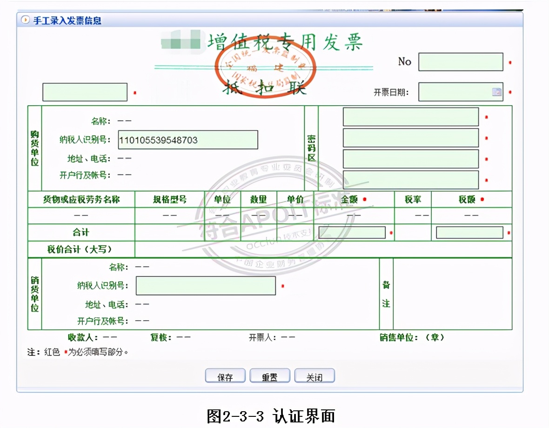Click the third 密码区 password row
Viewport: 549px width, 428px height.
[x=410, y=159]
